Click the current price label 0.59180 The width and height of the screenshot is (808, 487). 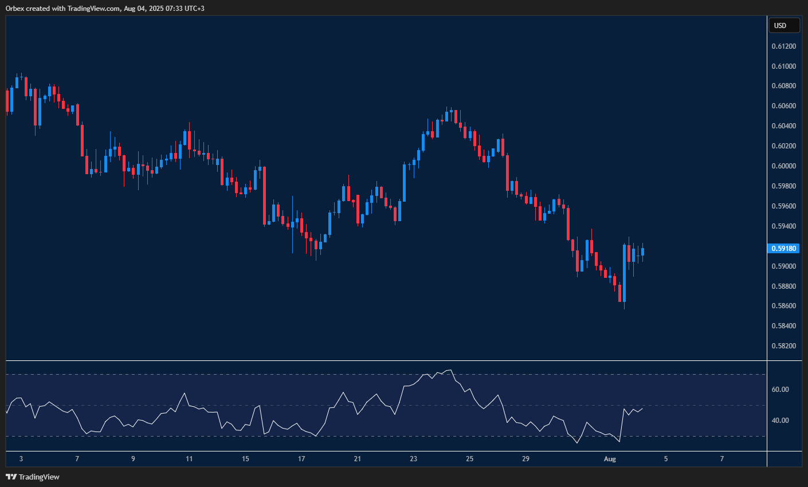(783, 248)
